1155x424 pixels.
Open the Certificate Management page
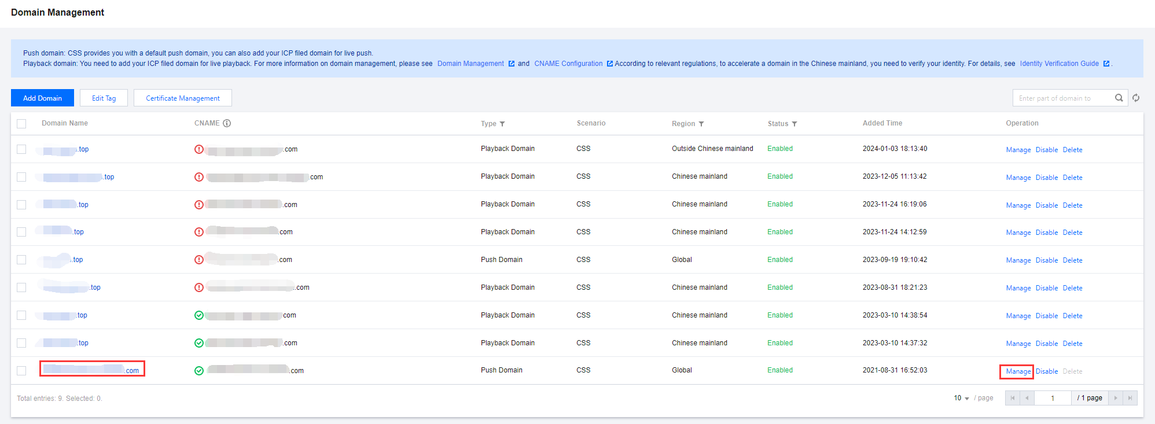click(182, 98)
